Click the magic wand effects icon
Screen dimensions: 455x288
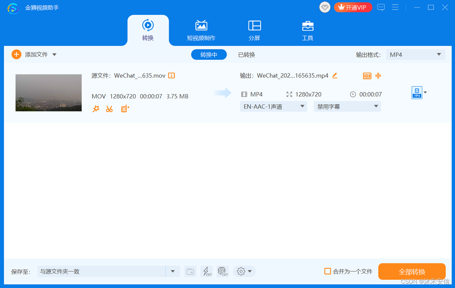coord(96,109)
